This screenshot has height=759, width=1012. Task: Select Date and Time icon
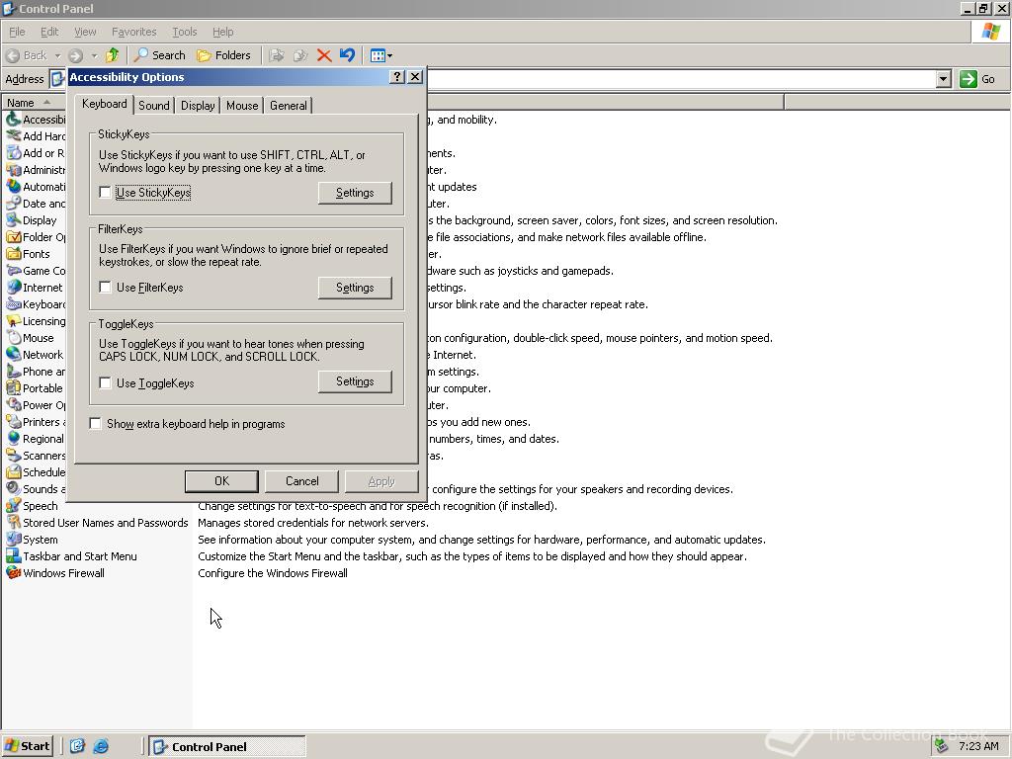[x=13, y=204]
